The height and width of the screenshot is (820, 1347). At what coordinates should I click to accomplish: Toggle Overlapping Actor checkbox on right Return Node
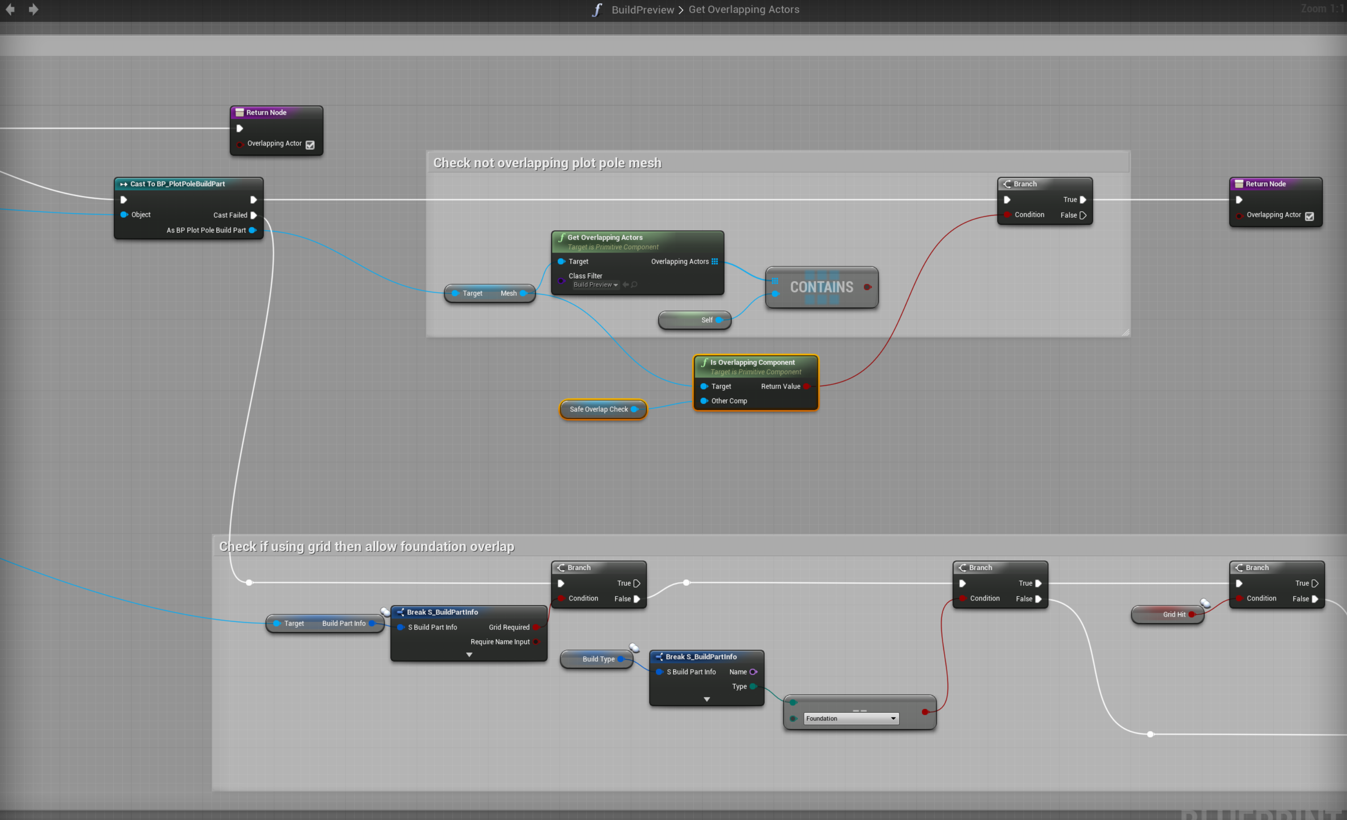[1309, 216]
